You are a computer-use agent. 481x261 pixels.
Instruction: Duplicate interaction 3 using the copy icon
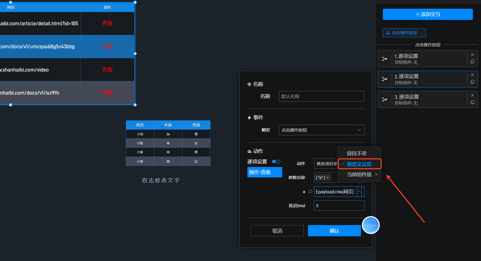472,102
